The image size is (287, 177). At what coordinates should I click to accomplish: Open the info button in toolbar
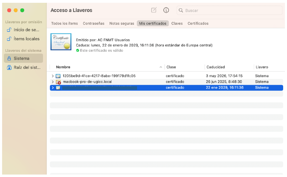coord(166,10)
